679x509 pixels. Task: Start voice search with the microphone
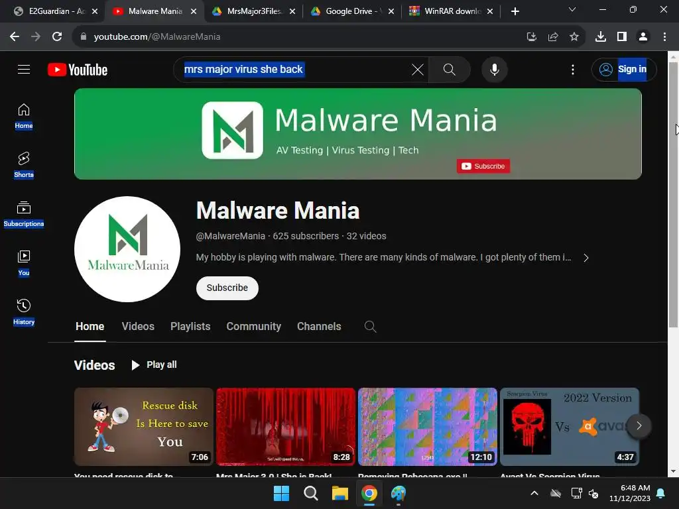click(x=494, y=69)
